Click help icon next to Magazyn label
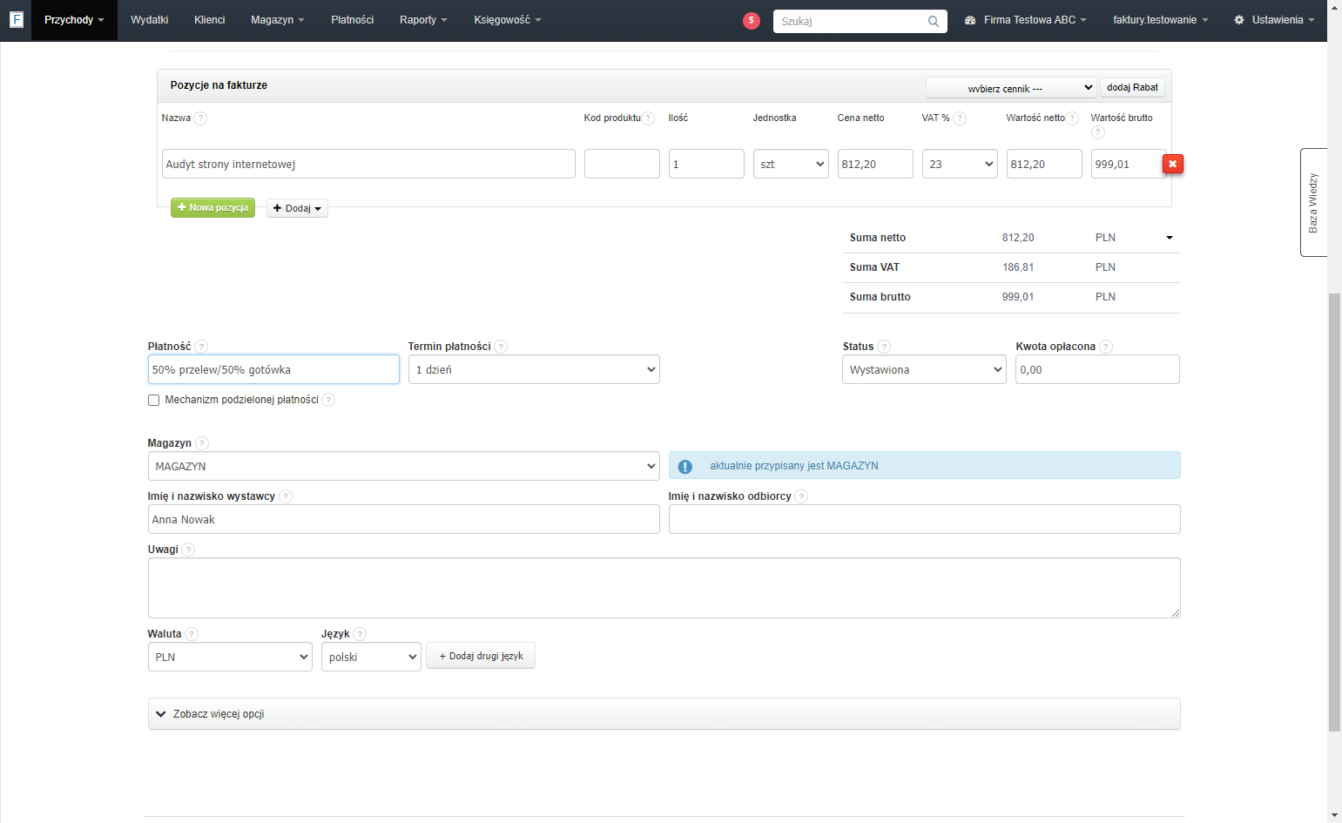 [x=202, y=443]
